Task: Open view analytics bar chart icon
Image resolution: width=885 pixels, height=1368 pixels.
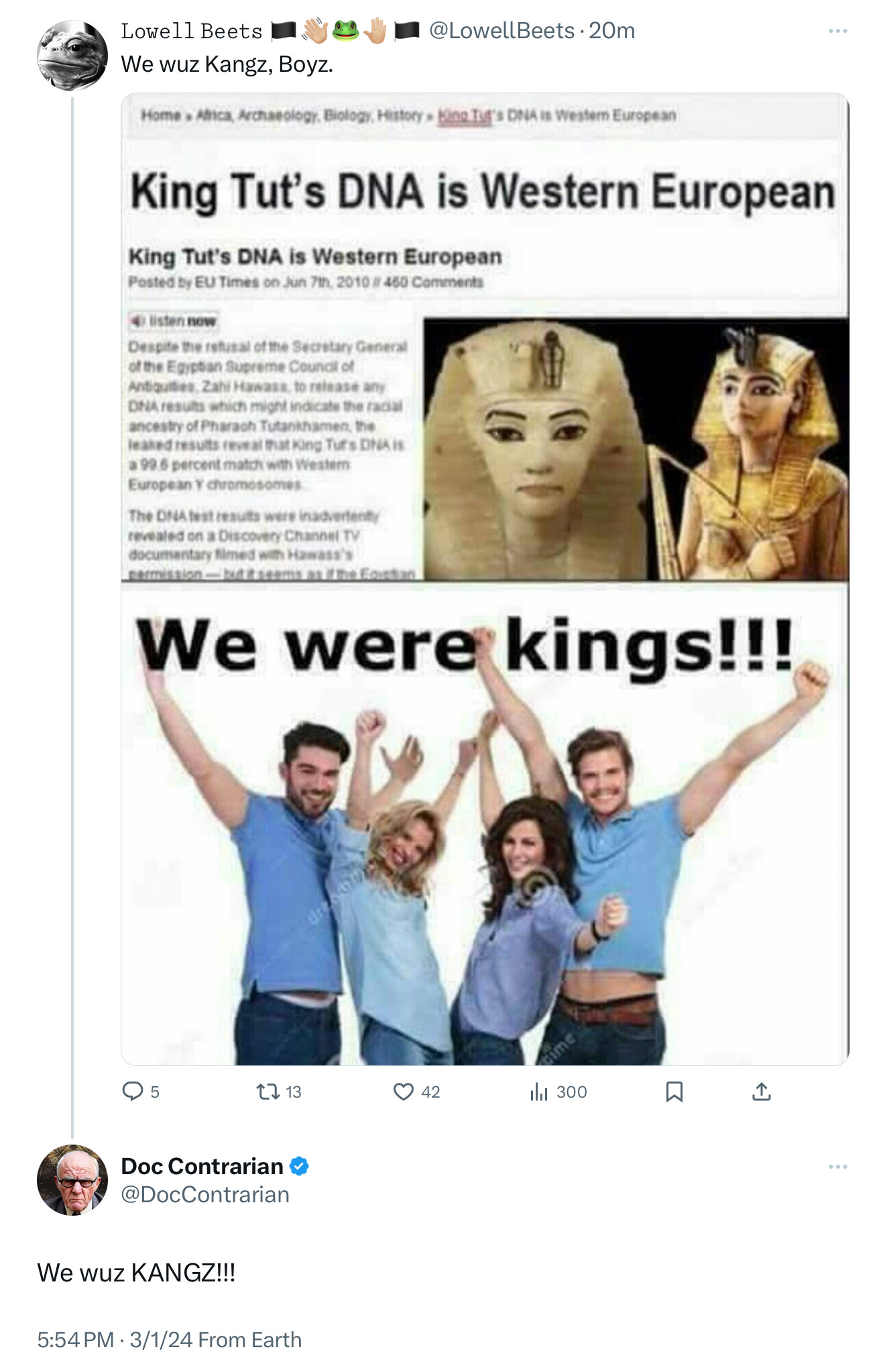Action: [539, 1092]
